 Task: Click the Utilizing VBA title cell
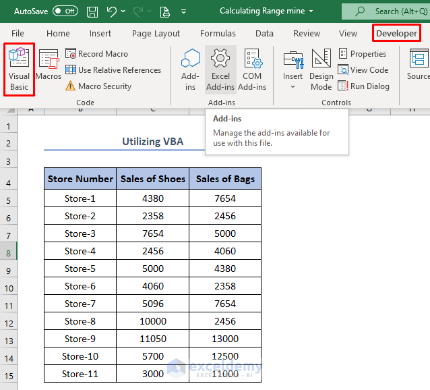[152, 142]
